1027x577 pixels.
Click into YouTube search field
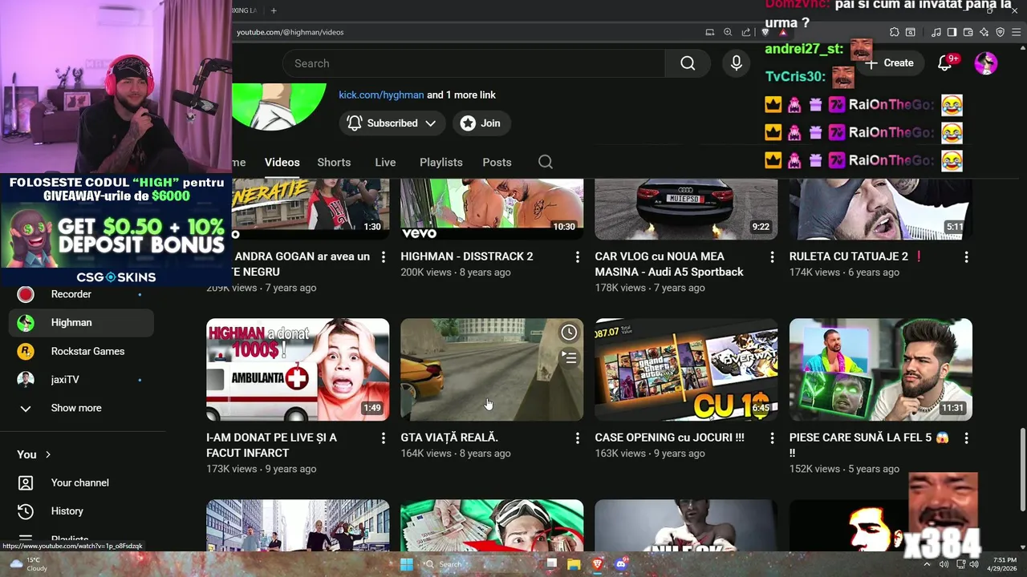coord(473,63)
